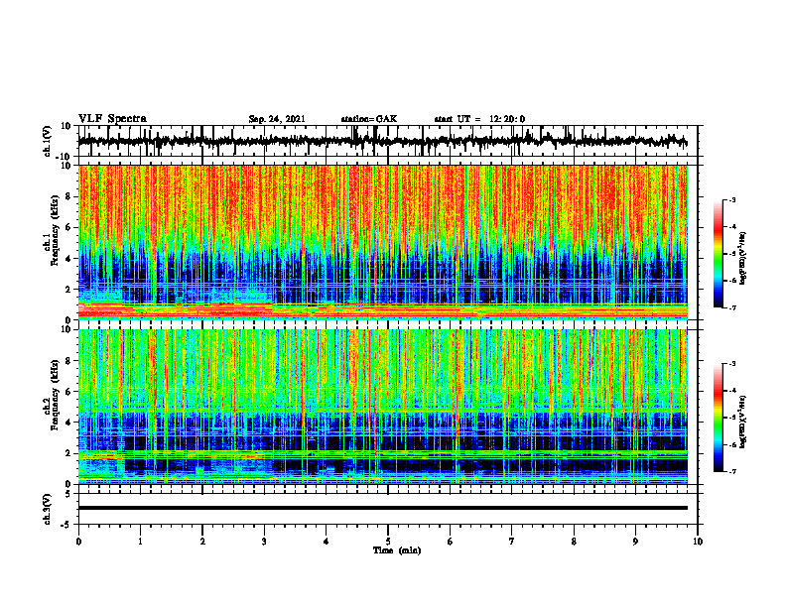786x607 pixels.
Task: Click the "4" tick on the time axis
Action: click(327, 542)
